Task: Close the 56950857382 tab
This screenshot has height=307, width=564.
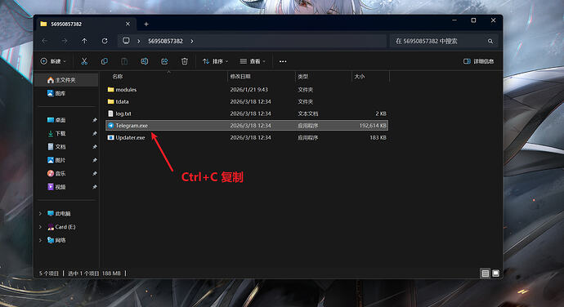Action: (x=128, y=24)
